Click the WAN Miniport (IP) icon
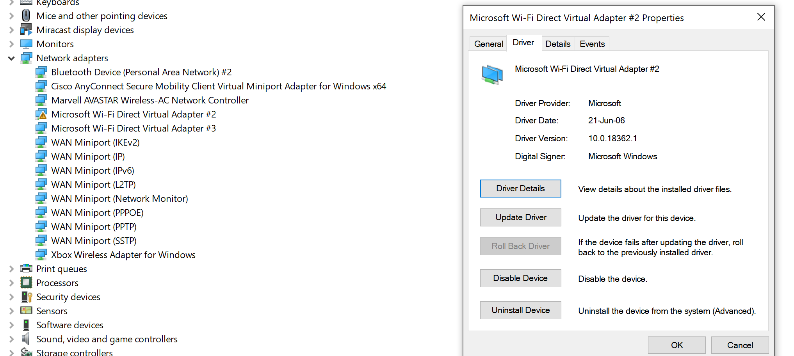This screenshot has height=356, width=794. 41,156
